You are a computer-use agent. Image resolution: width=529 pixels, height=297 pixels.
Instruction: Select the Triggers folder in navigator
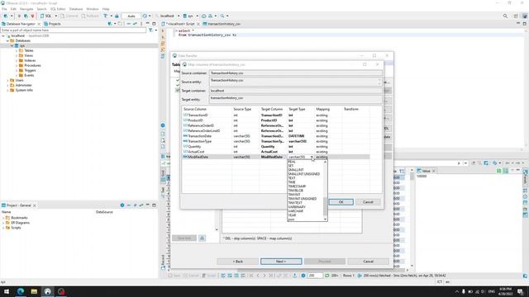30,70
